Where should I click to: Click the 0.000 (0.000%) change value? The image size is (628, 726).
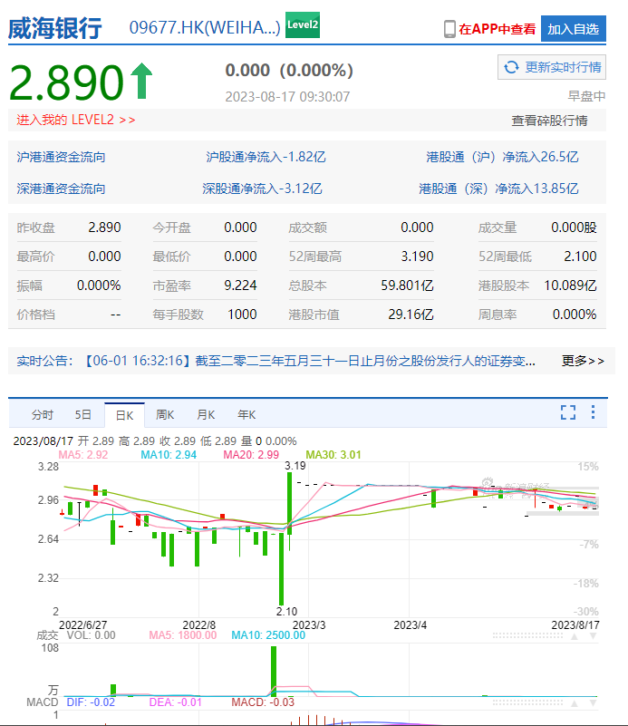(289, 71)
